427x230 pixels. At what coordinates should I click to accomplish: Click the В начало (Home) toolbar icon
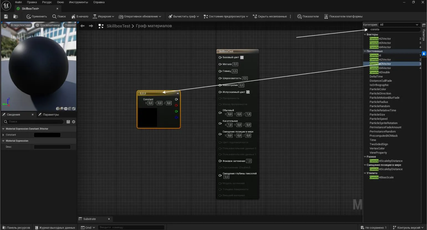pos(80,17)
